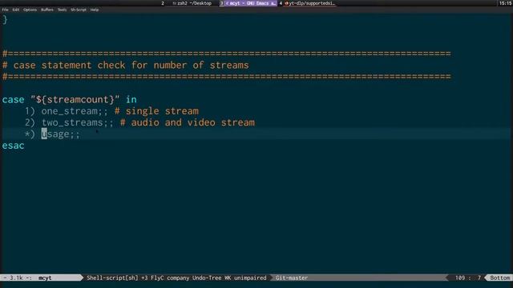This screenshot has height=288, width=513.
Task: Select workspace number 2 in top bar
Action: click(x=163, y=3)
